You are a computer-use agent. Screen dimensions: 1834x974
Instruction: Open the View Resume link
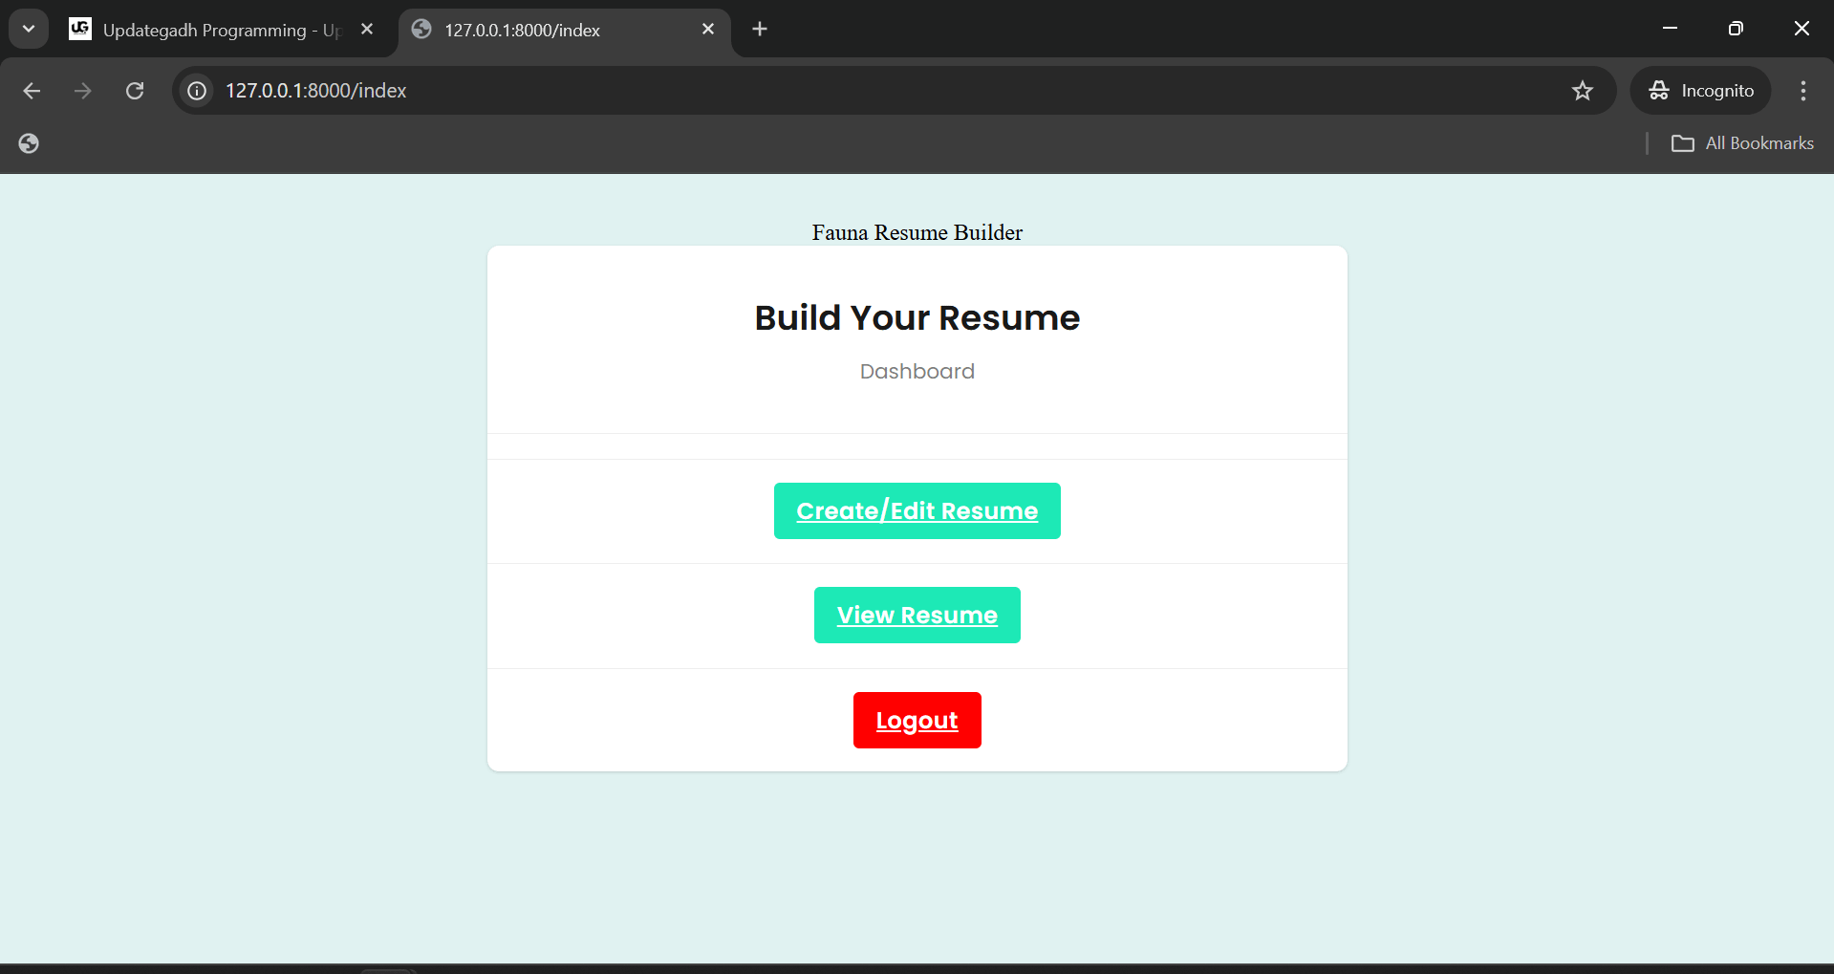[917, 616]
